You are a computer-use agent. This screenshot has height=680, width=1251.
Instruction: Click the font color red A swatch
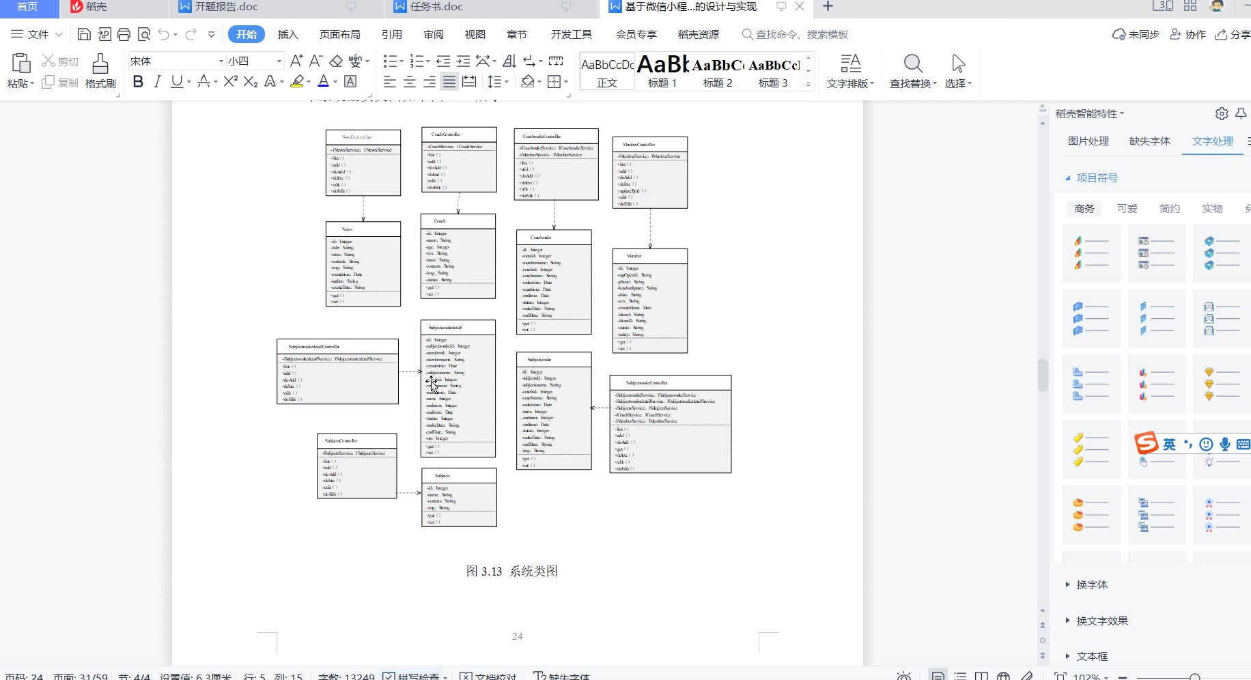[323, 82]
